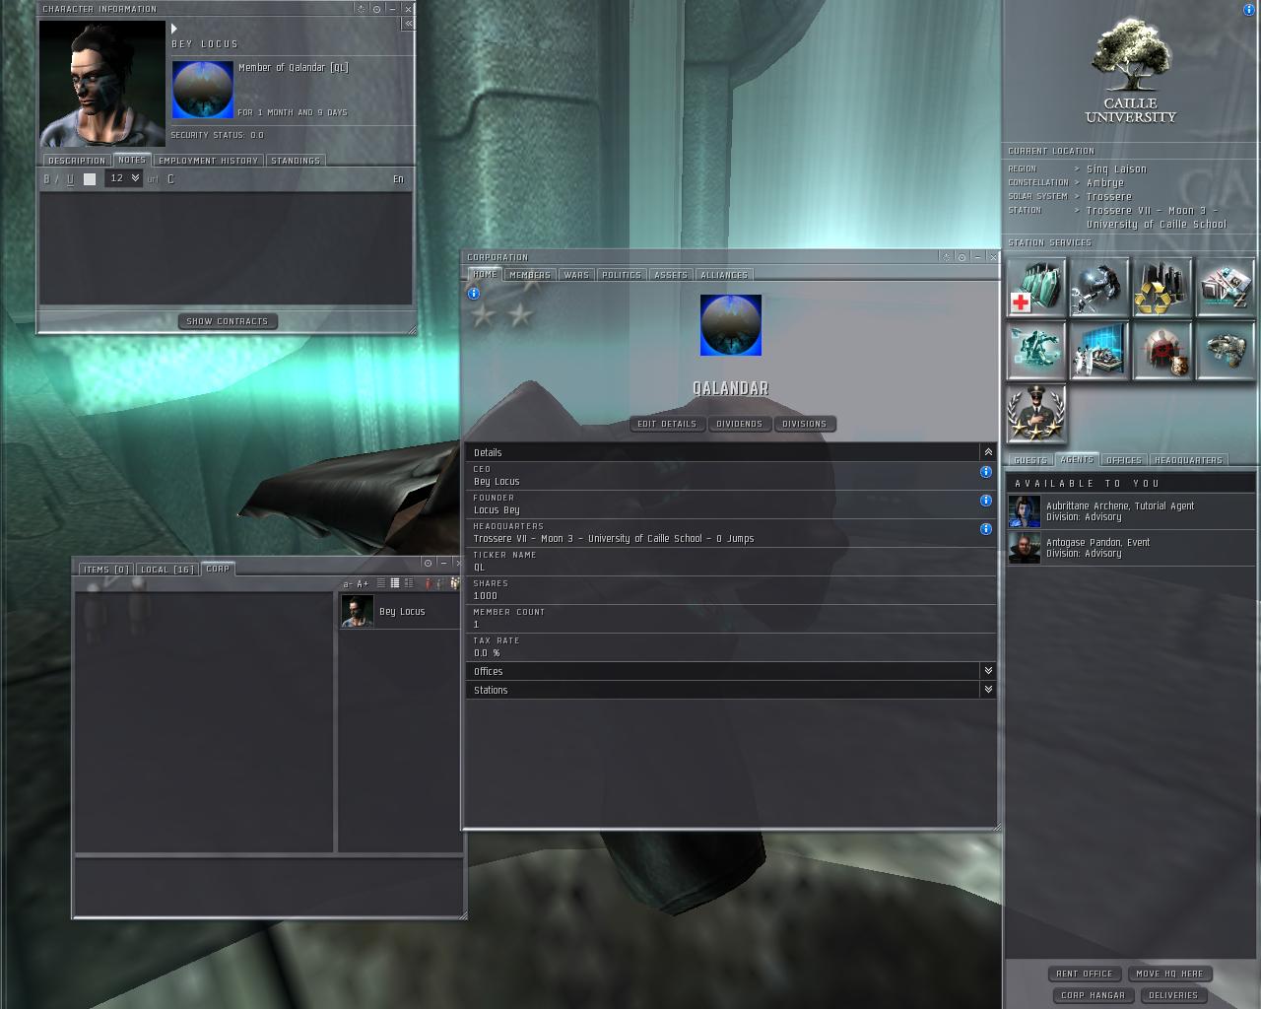This screenshot has width=1261, height=1009.
Task: Switch to Employment History tab
Action: [x=208, y=161]
